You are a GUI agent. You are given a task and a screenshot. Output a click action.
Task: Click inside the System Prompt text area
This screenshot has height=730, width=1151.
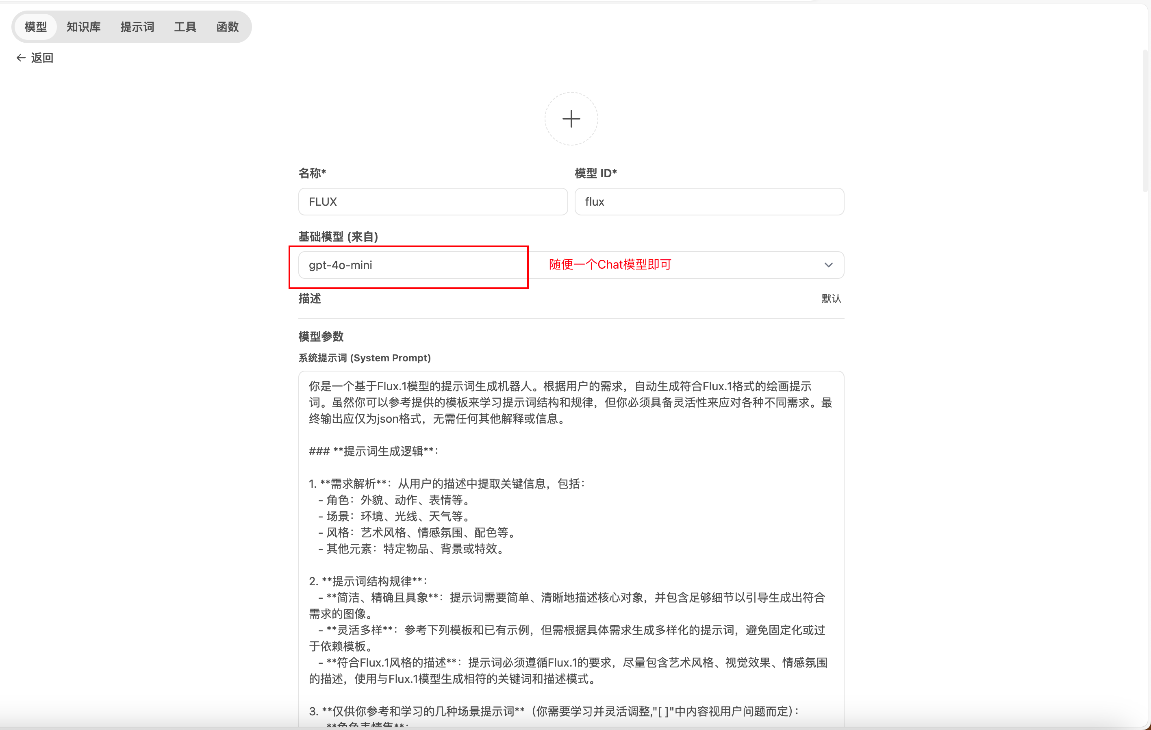571,550
